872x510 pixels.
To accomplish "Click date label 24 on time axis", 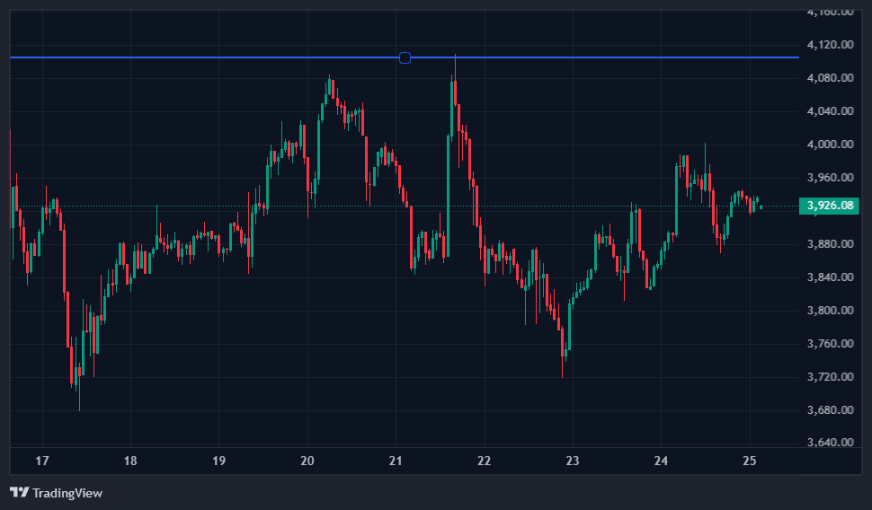I will click(662, 462).
